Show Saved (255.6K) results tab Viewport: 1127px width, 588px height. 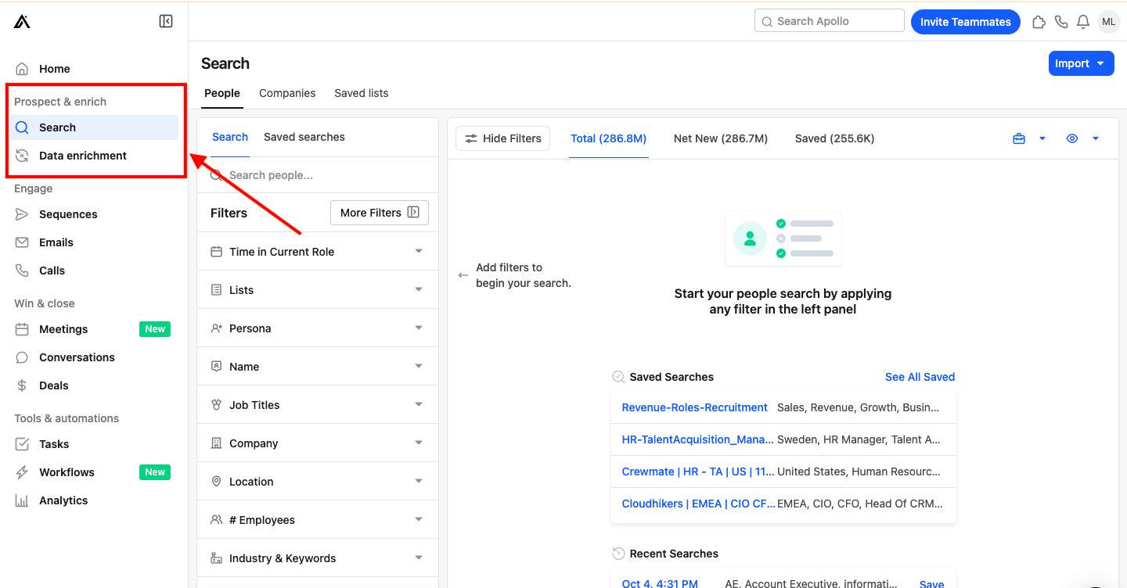pyautogui.click(x=835, y=138)
